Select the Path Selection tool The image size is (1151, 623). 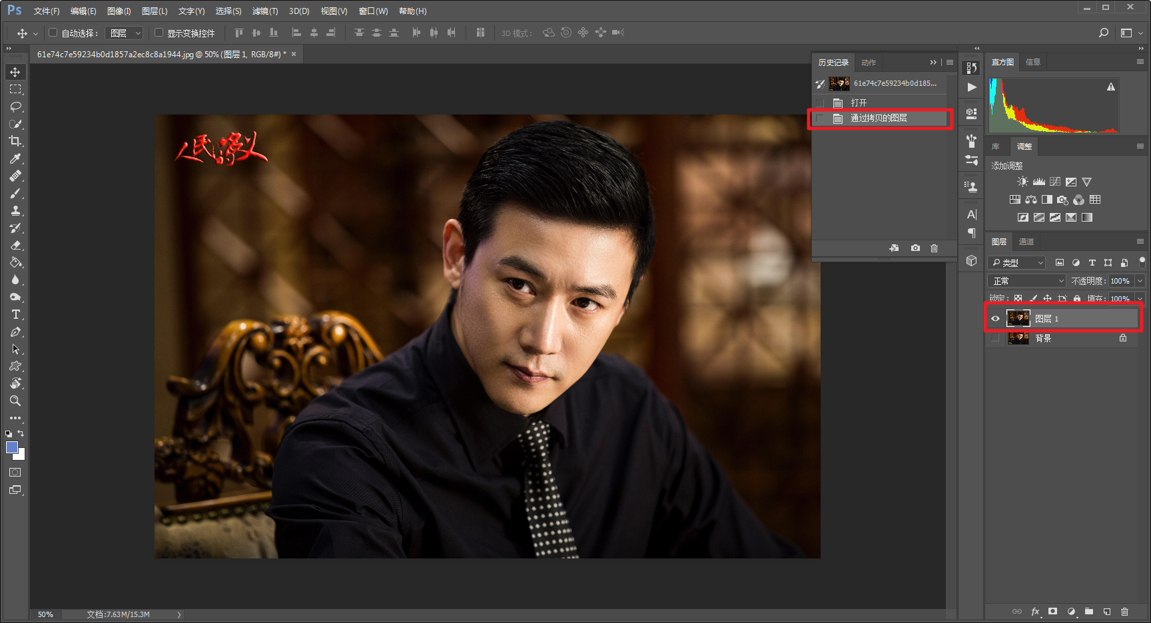click(15, 349)
